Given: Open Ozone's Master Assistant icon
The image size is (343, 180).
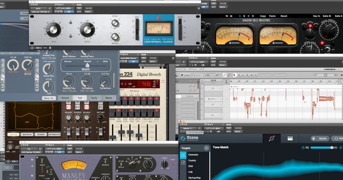Looking at the screenshot, I should tap(272, 138).
